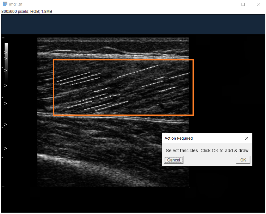Click the 'Select fascicles' message text

click(207, 151)
